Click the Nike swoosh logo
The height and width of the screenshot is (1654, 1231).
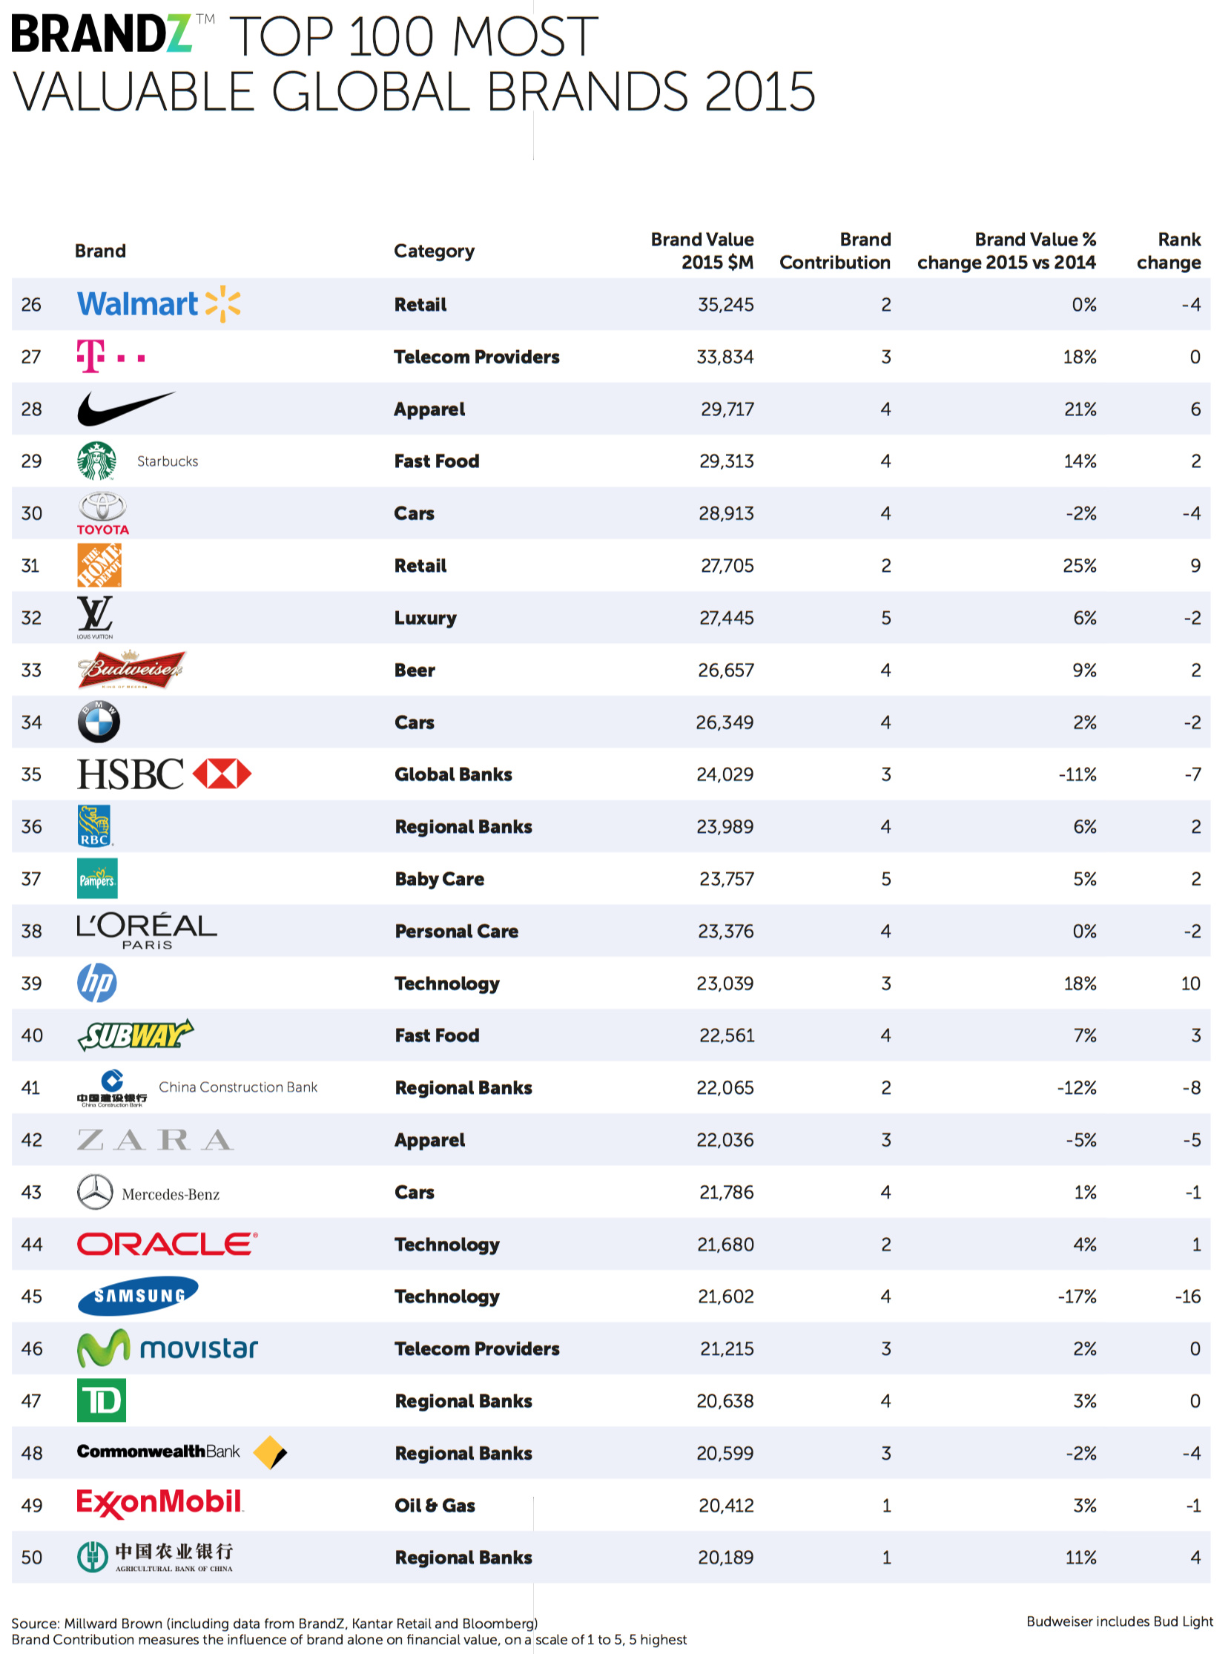coord(125,409)
